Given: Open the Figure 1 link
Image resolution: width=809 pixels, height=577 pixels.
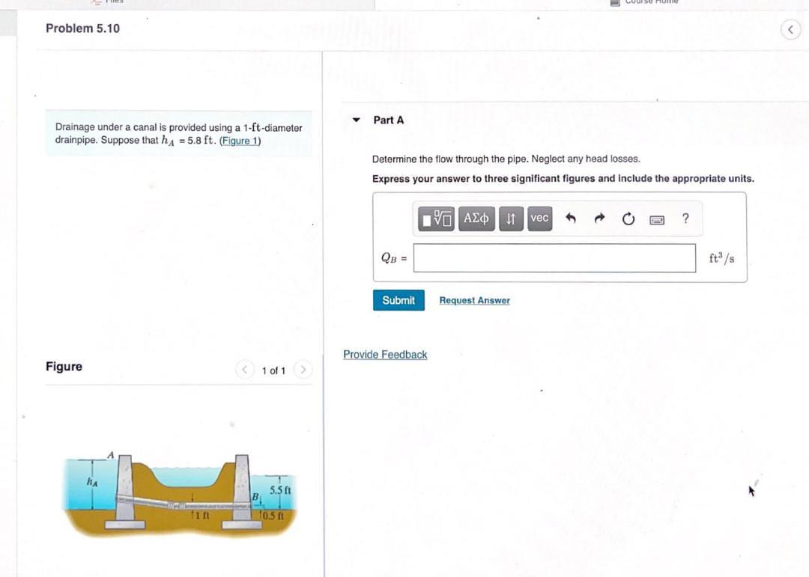Looking at the screenshot, I should (x=240, y=141).
